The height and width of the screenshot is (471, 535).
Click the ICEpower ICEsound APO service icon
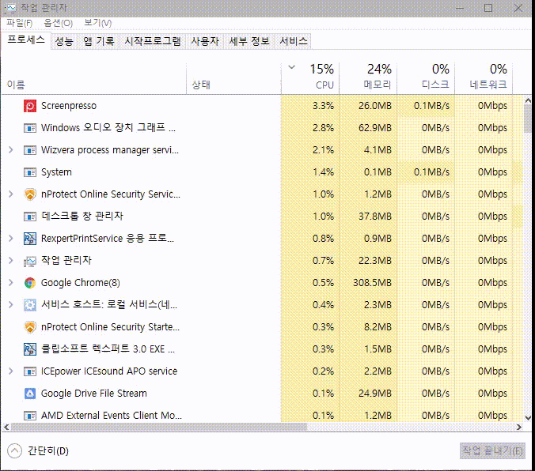pos(30,371)
